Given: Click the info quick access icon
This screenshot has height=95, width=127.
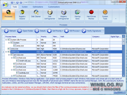Looking at the screenshot, I should click(21, 2).
